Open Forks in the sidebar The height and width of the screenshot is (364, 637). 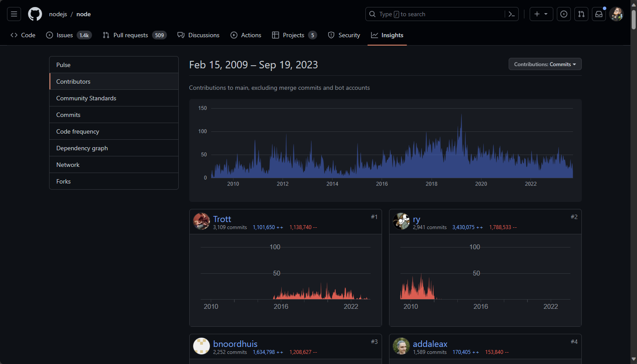(114, 181)
